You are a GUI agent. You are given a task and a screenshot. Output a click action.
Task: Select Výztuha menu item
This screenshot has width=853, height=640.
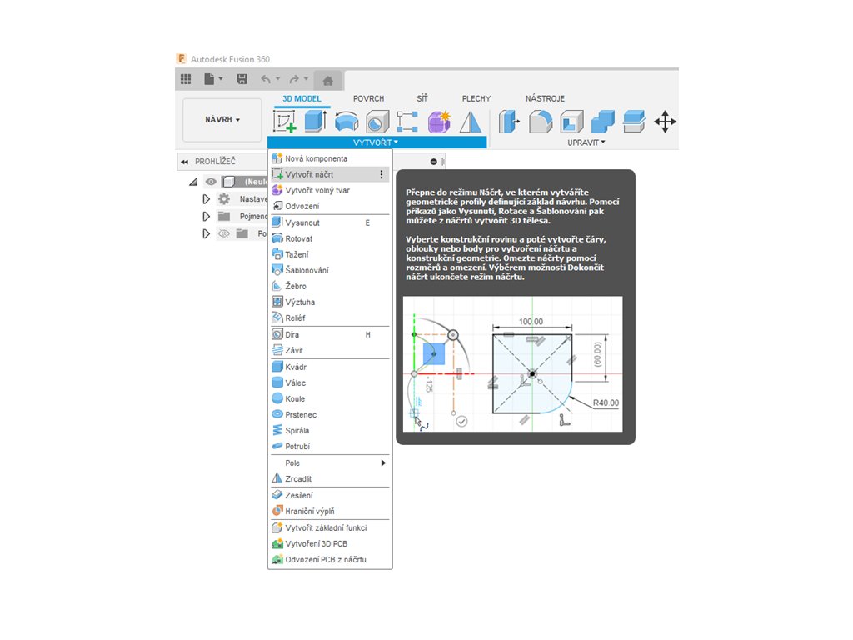point(330,302)
